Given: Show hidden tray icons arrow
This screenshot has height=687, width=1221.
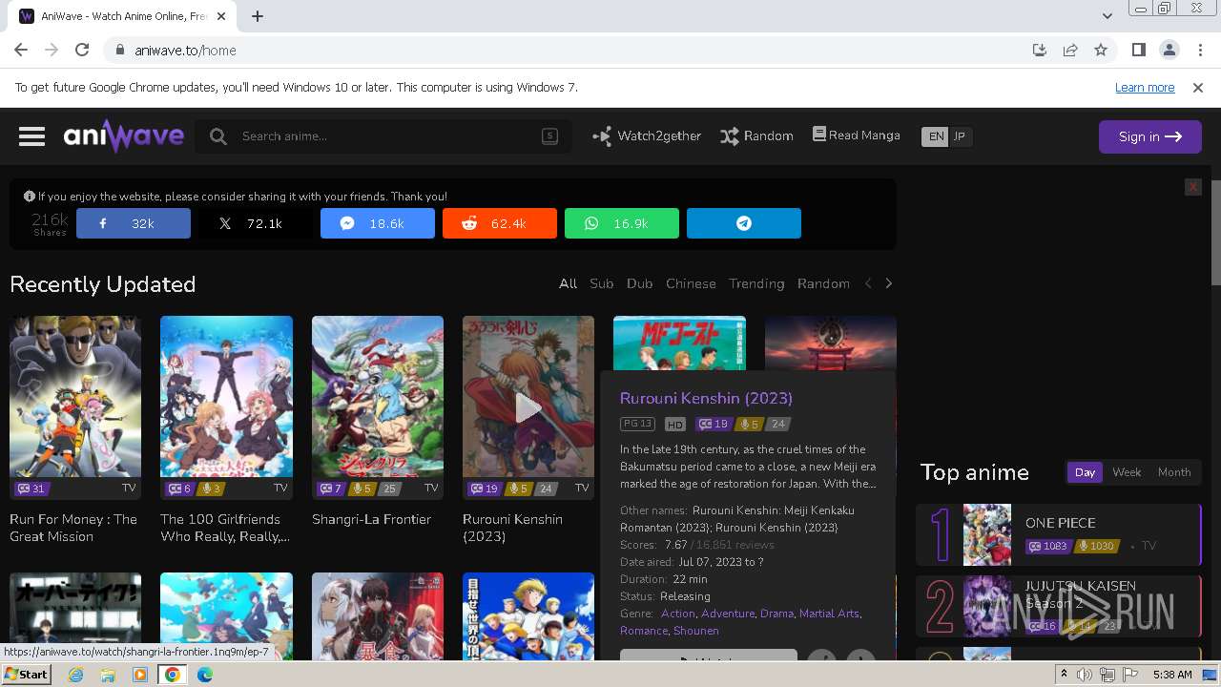Looking at the screenshot, I should (1064, 675).
